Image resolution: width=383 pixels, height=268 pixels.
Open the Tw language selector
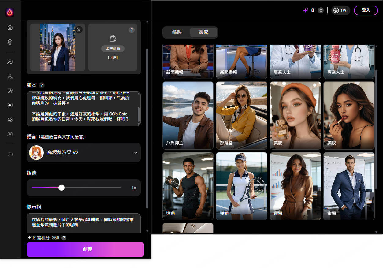click(340, 10)
